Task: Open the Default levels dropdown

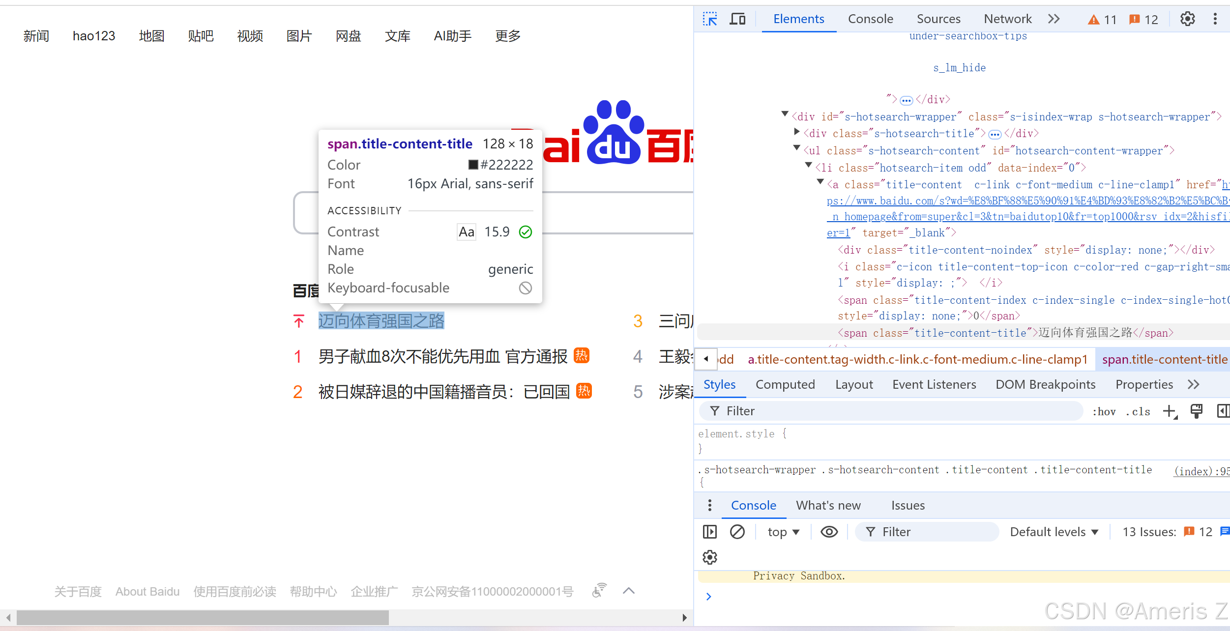Action: point(1054,532)
